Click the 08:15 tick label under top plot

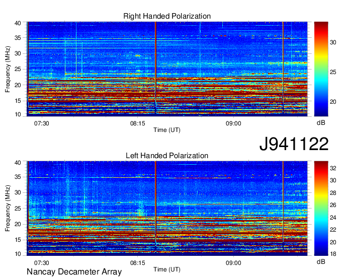click(138, 123)
